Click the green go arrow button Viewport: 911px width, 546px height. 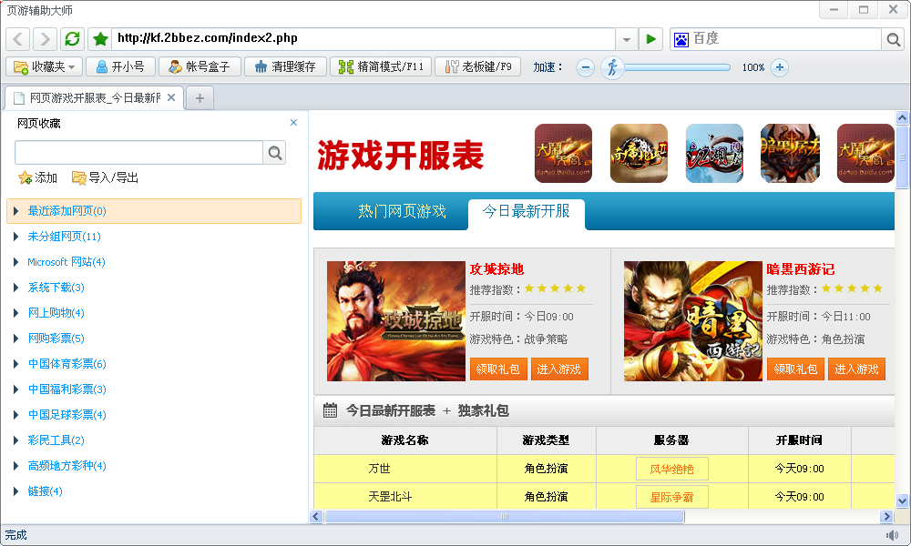click(650, 39)
